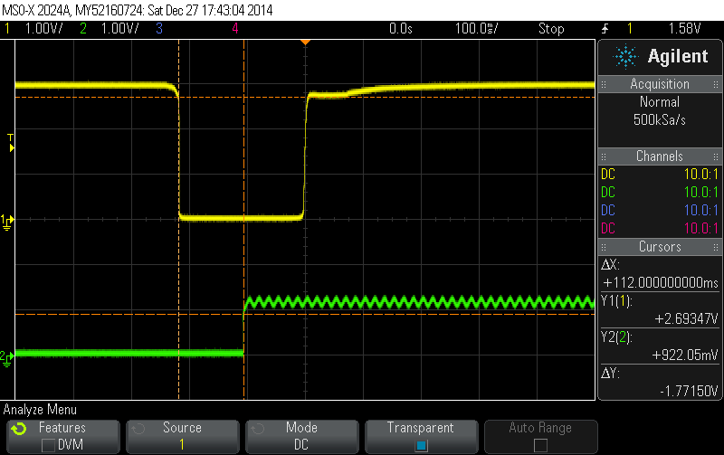Select the 100.0ms/ timebase setting
This screenshot has height=455, width=724.
[476, 29]
